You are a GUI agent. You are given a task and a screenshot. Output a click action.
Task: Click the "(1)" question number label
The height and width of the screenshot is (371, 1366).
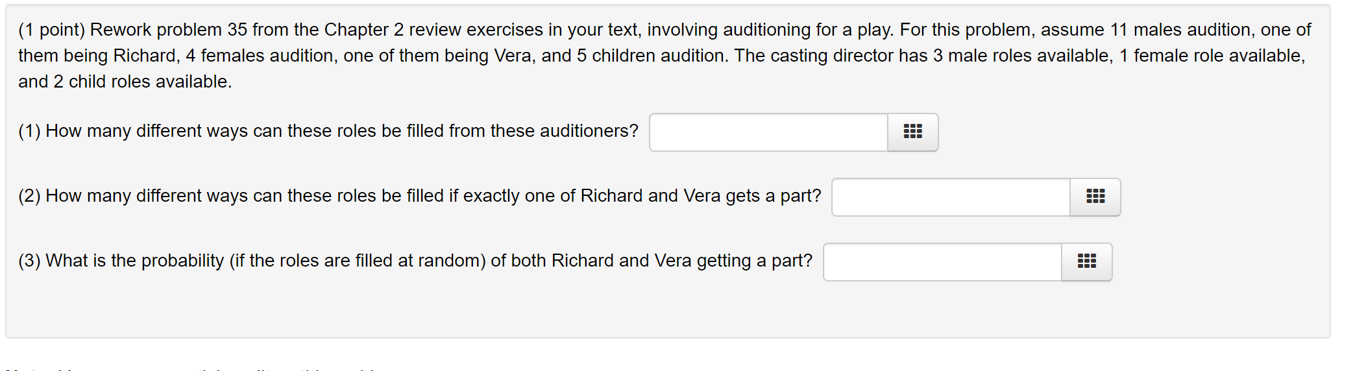pyautogui.click(x=29, y=131)
